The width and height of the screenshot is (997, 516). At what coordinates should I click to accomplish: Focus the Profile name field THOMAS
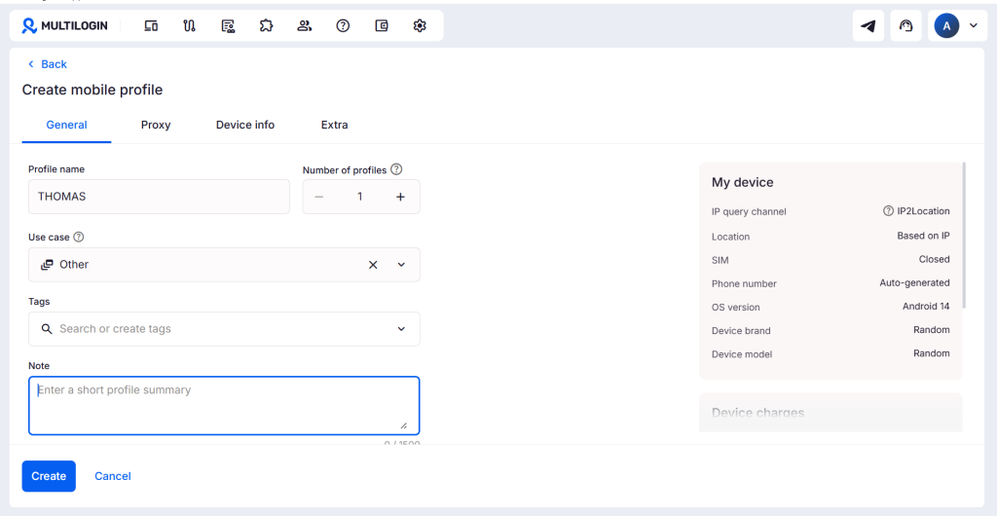pyautogui.click(x=159, y=197)
